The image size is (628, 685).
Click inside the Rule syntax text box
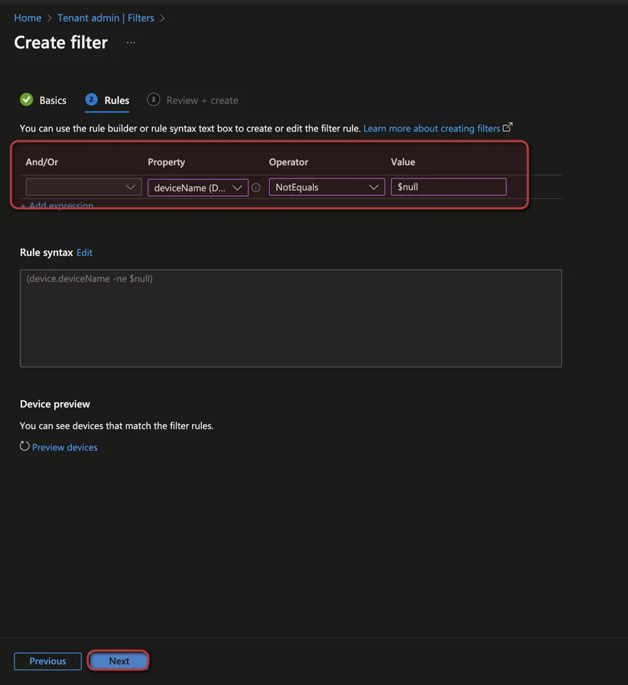tap(291, 319)
